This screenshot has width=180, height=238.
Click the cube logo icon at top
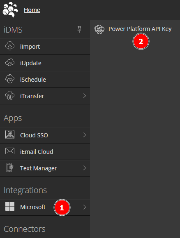[x=10, y=9]
